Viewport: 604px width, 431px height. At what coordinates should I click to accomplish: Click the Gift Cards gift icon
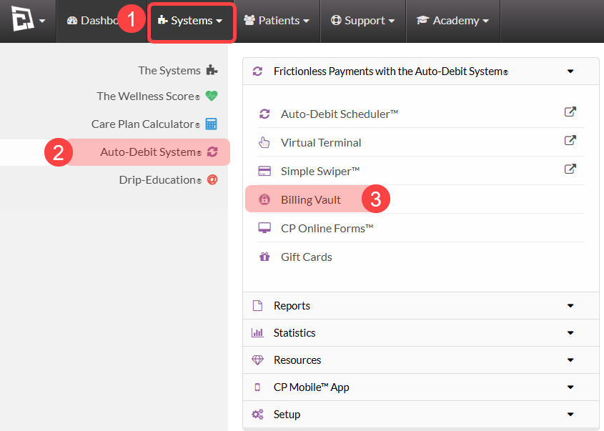coord(264,257)
